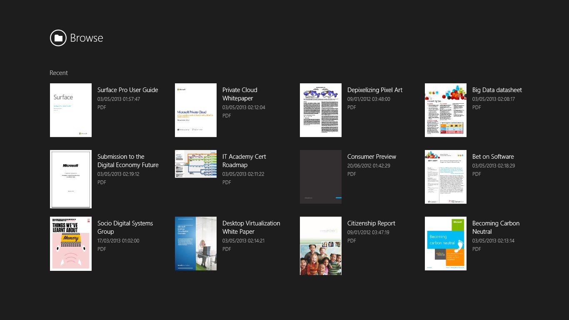Select the Surface Pro User Guide title text
This screenshot has height=320, width=569.
(x=127, y=90)
